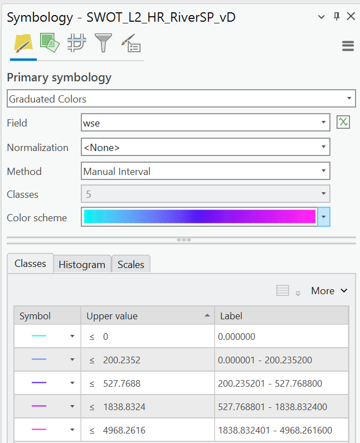The height and width of the screenshot is (443, 360).
Task: Open the Classes count dropdown
Action: (x=206, y=194)
